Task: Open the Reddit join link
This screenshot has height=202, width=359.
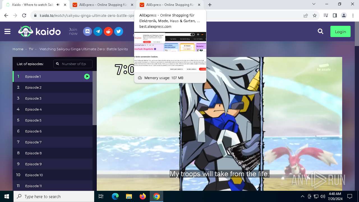Action: tap(108, 31)
